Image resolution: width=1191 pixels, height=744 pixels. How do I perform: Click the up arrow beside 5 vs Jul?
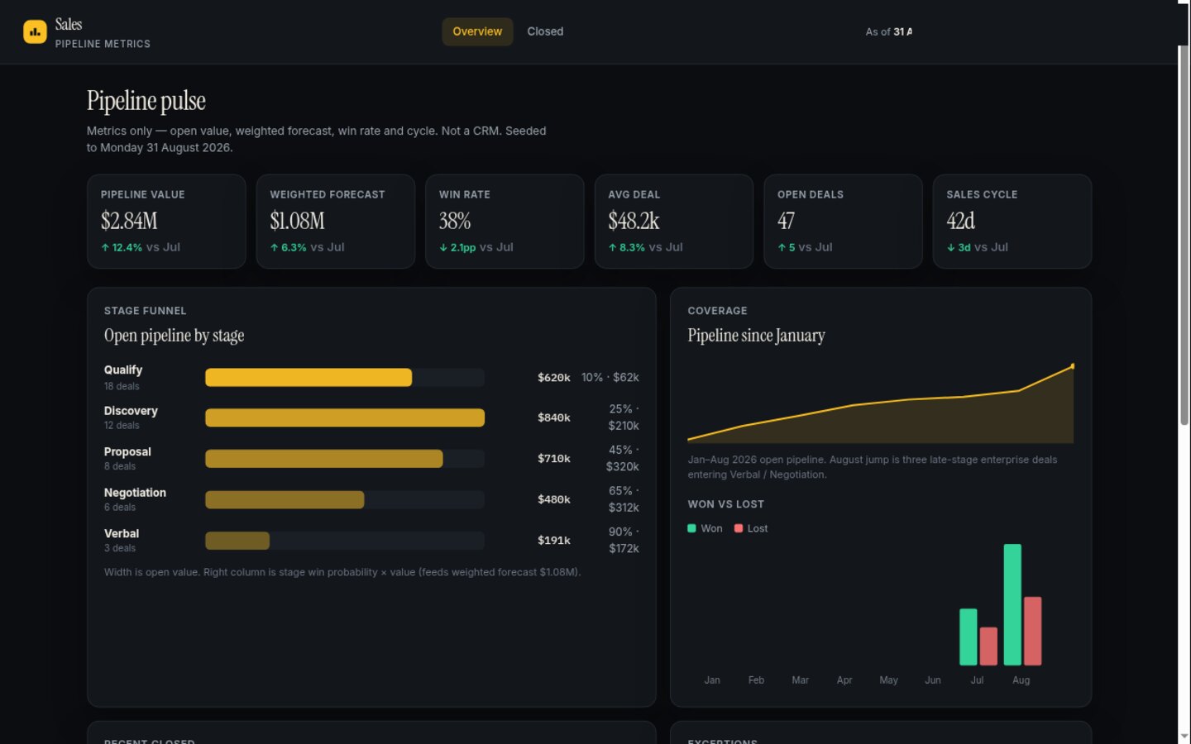click(782, 247)
